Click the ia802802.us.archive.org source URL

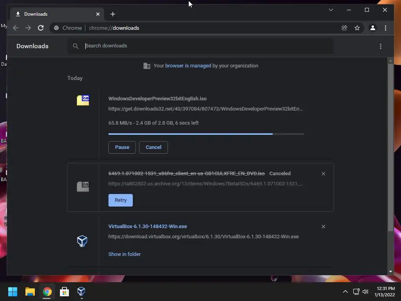coord(206,183)
